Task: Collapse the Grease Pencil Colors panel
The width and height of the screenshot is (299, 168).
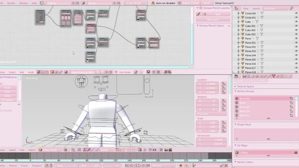Action: (x=198, y=26)
